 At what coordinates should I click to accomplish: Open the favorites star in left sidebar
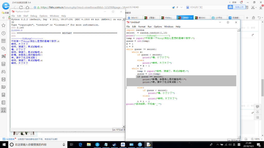[x=3, y=25]
